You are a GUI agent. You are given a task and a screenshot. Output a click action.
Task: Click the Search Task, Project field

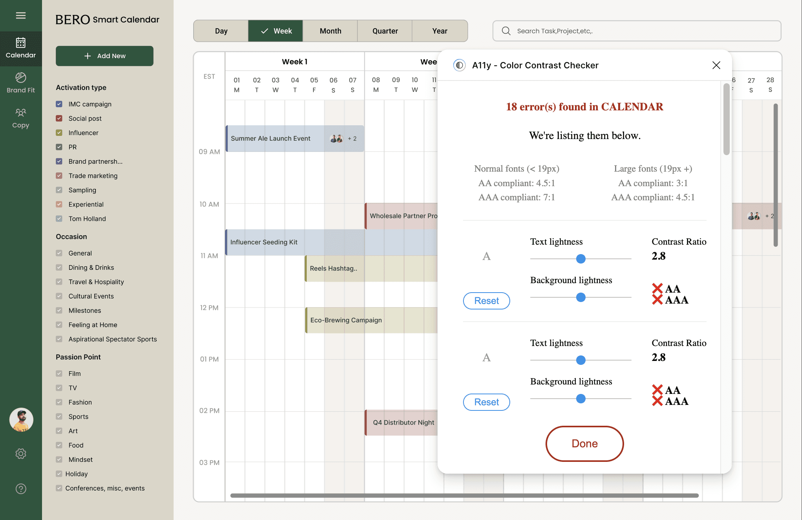636,31
